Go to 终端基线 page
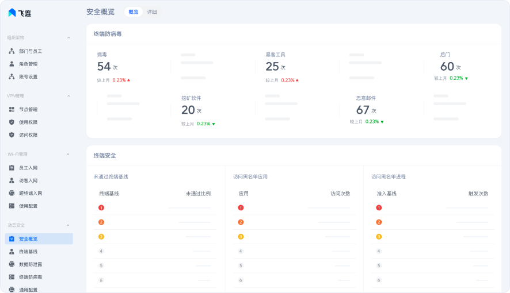This screenshot has width=510, height=293. (28, 252)
